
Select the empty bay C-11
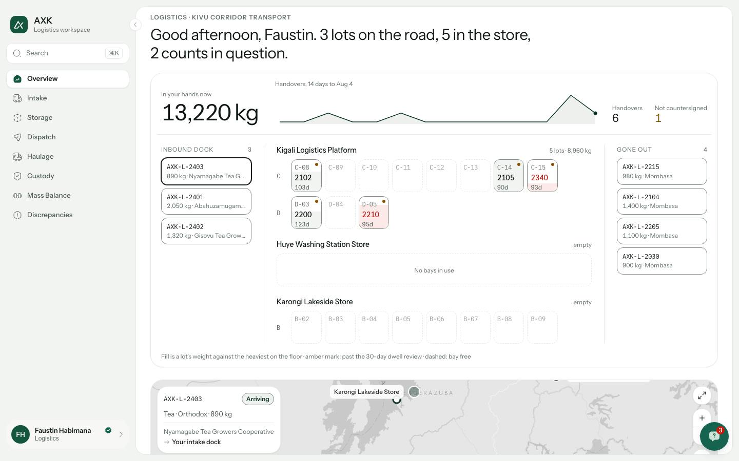407,176
